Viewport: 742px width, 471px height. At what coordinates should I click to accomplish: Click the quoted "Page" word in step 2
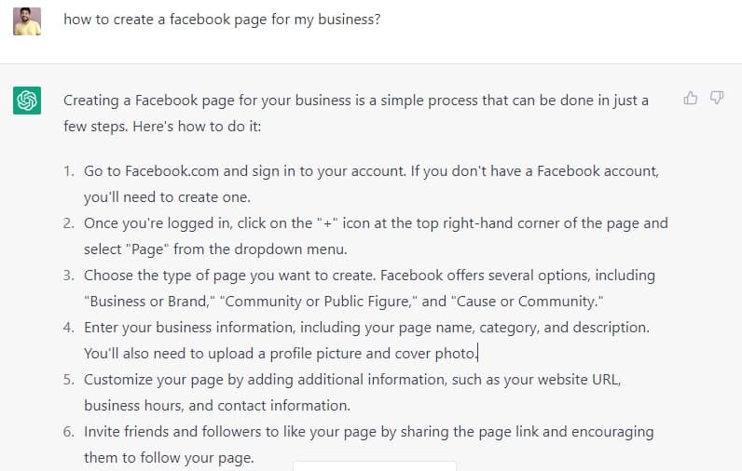coord(147,249)
